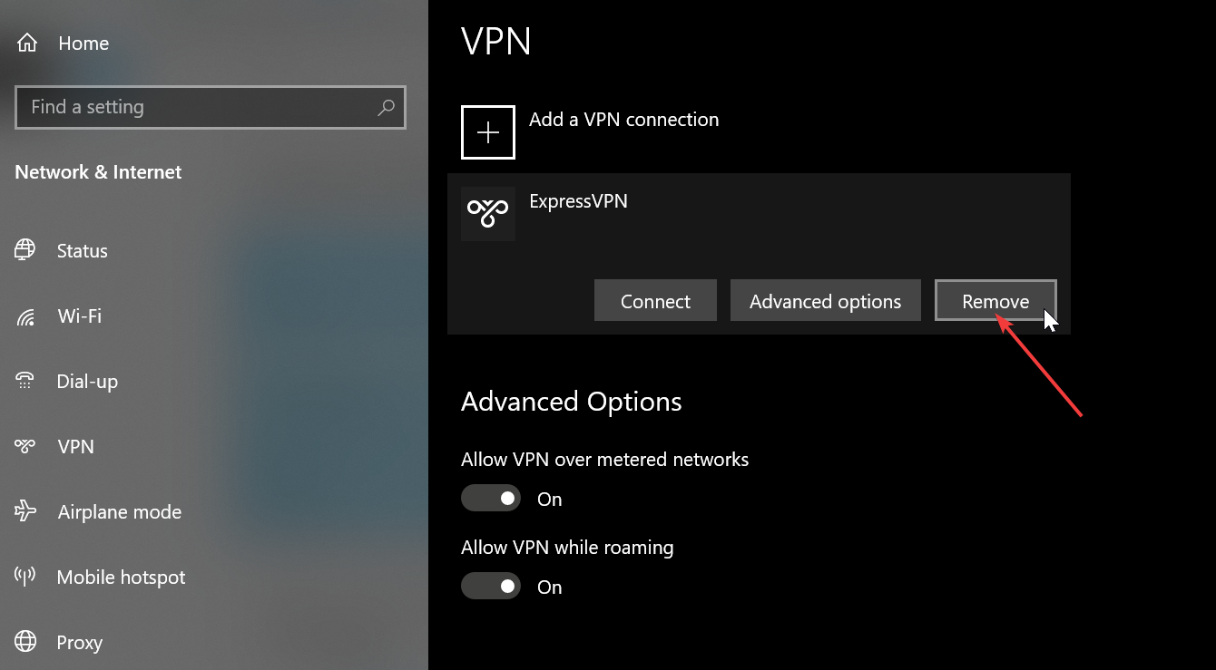
Task: Click the Home icon at the top
Action: coord(26,42)
